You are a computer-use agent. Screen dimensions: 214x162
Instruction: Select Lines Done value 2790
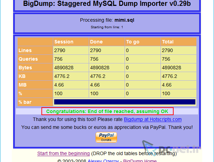coord(96,50)
